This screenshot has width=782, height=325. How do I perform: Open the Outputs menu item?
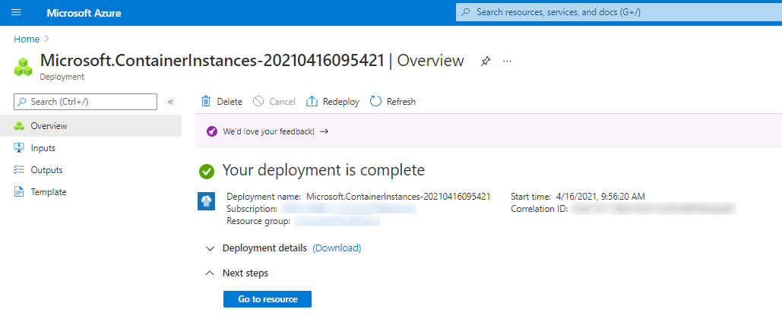tap(46, 170)
